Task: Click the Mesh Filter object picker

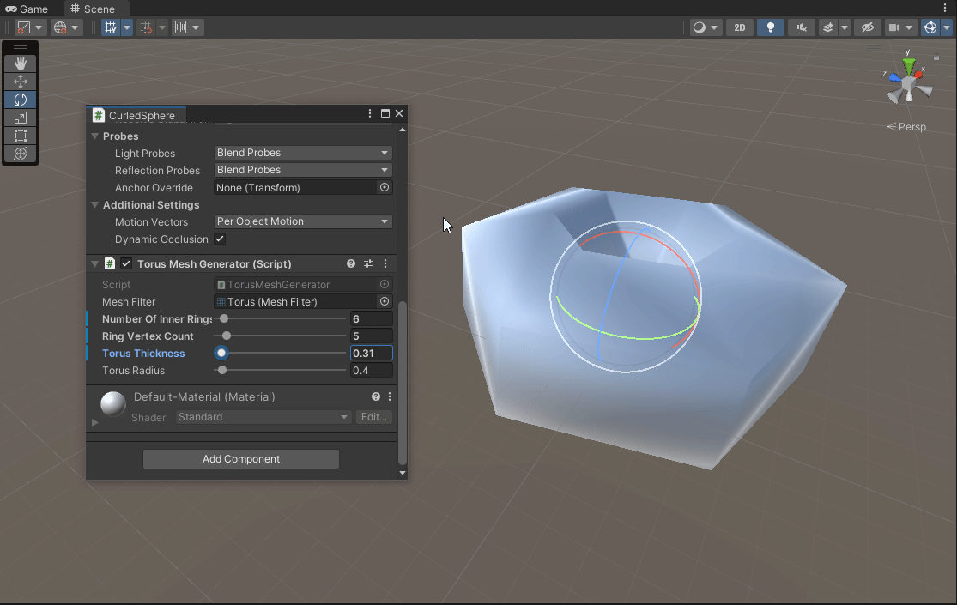Action: [x=385, y=301]
